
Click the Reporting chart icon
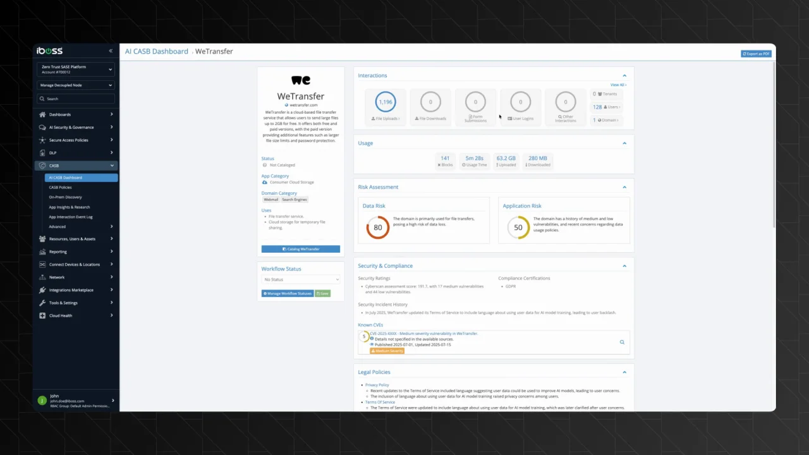(42, 252)
